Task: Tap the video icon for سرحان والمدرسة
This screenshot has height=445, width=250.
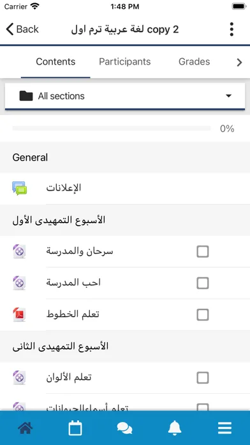Action: 20,251
